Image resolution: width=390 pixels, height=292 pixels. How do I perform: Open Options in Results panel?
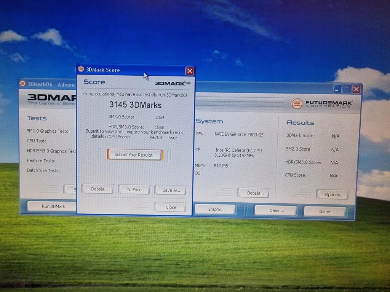click(333, 195)
